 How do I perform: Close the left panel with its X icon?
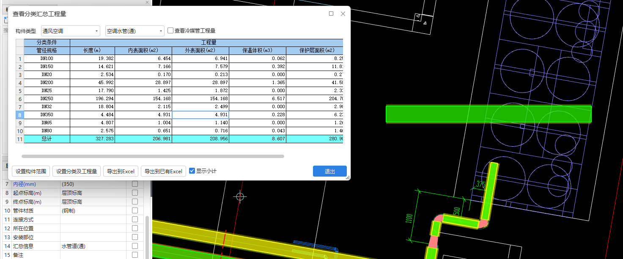147,2
